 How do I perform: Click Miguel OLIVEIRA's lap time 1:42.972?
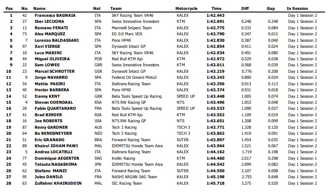coord(215,59)
